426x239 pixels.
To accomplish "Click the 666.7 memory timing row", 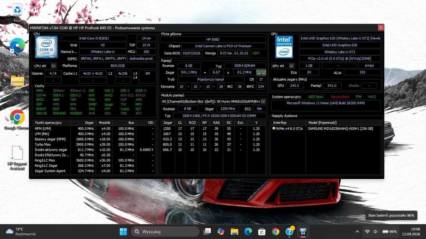I will (x=213, y=150).
